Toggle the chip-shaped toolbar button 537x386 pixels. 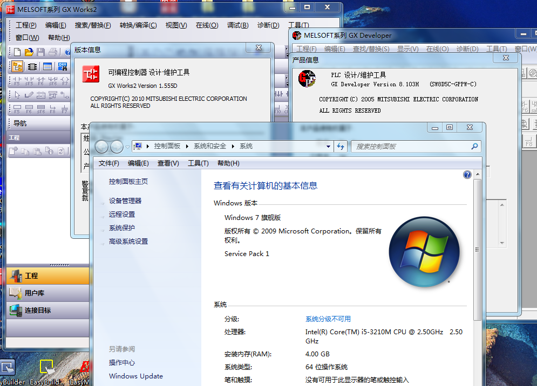(32, 66)
